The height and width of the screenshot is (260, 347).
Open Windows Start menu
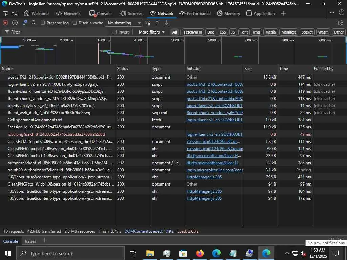tap(8, 253)
